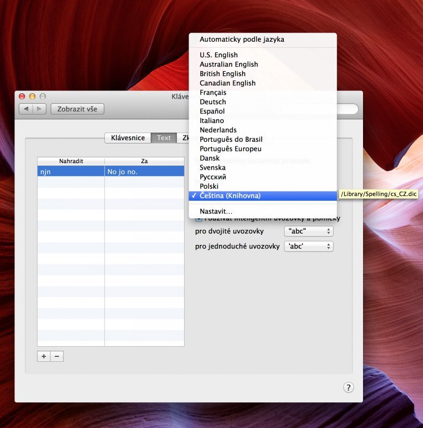This screenshot has width=423, height=428.
Task: Select Čeština (Knihovna) menu entry
Action: (230, 196)
